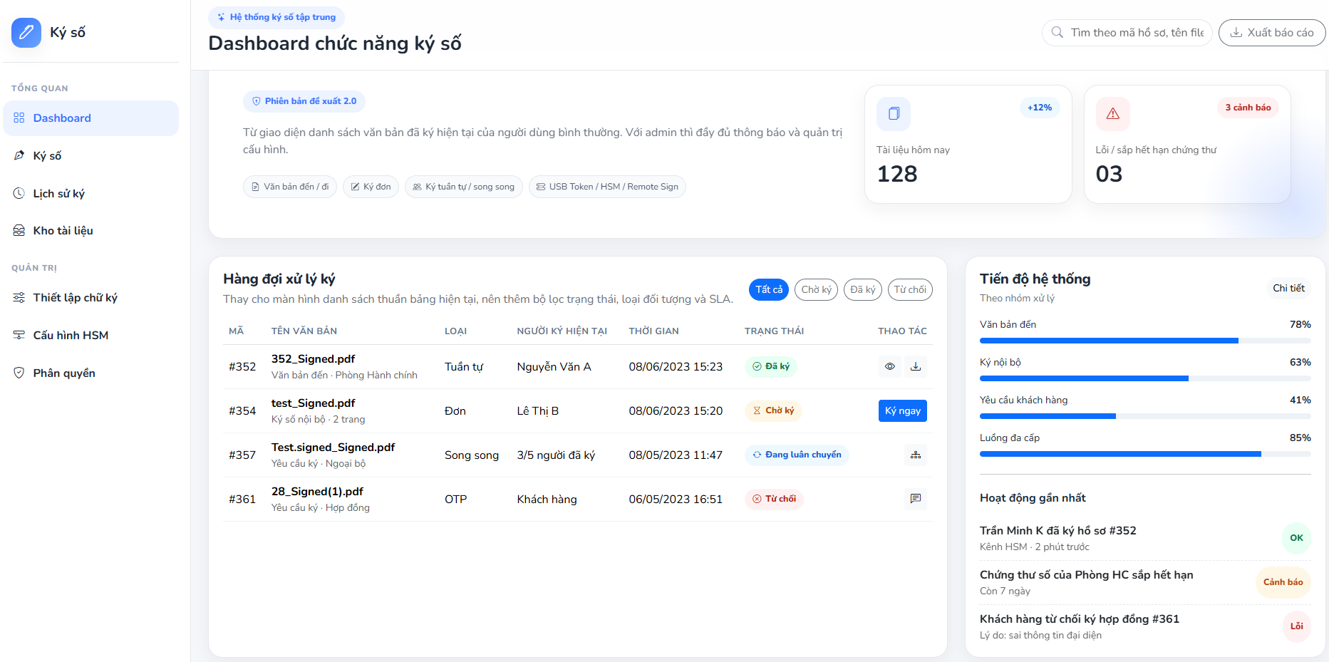1329x662 pixels.
Task: Click file name Test.signed_Signed.pdf
Action: (333, 448)
